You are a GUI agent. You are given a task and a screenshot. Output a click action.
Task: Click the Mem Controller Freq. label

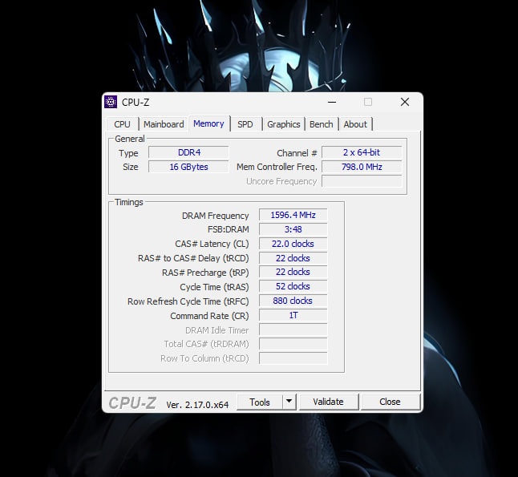pyautogui.click(x=277, y=167)
